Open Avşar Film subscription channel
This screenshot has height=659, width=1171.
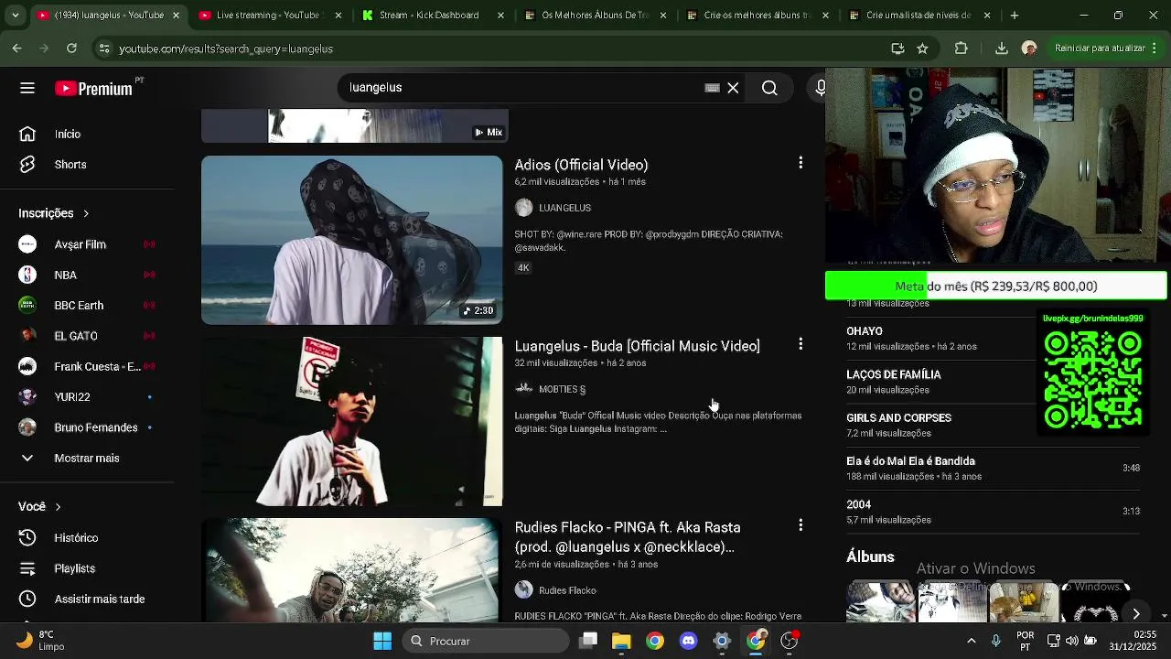[87, 244]
